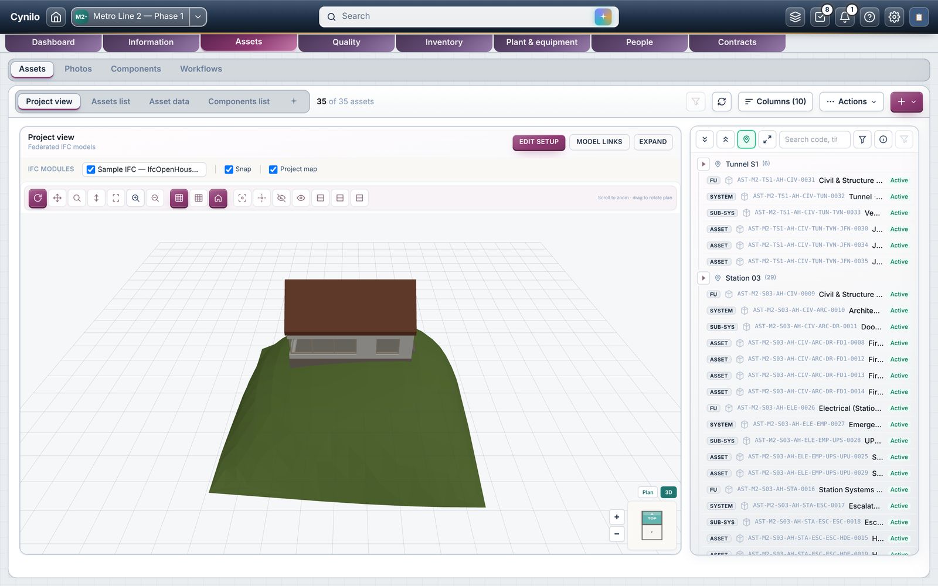The width and height of the screenshot is (938, 586).
Task: Open the Actions dropdown
Action: (x=852, y=101)
